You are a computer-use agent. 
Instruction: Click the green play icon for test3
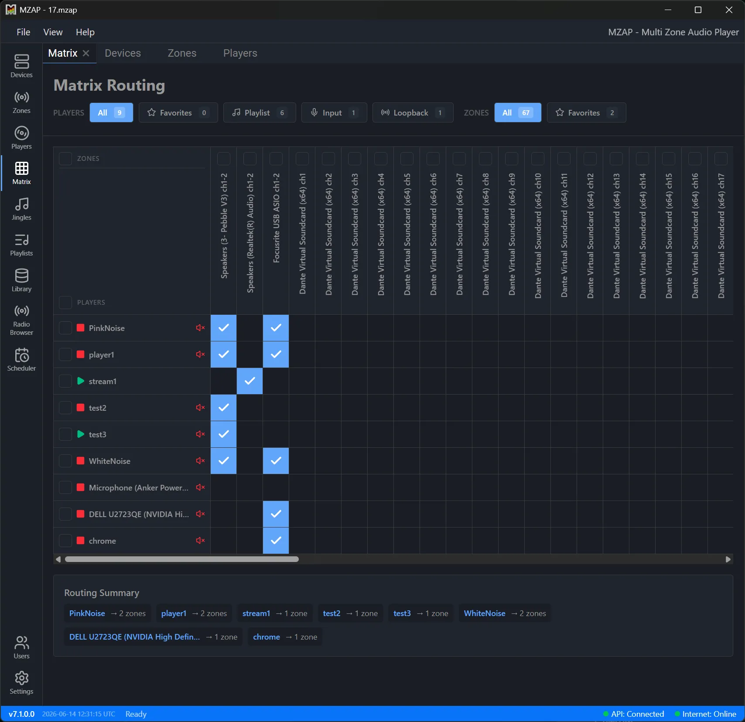(x=81, y=434)
